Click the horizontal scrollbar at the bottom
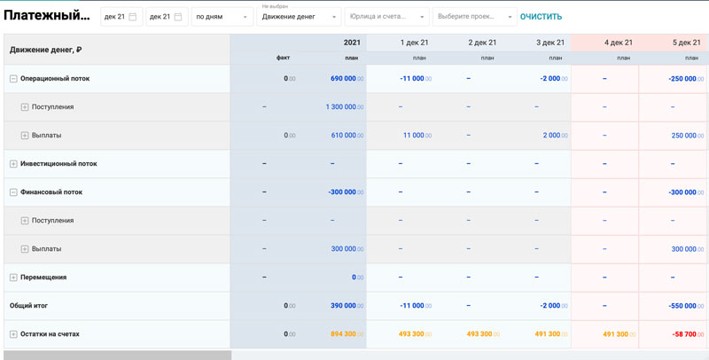Screen dimensions: 709x360 coord(115,355)
